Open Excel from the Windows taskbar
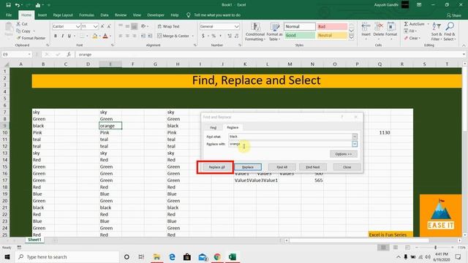The width and height of the screenshot is (468, 263). (x=233, y=256)
